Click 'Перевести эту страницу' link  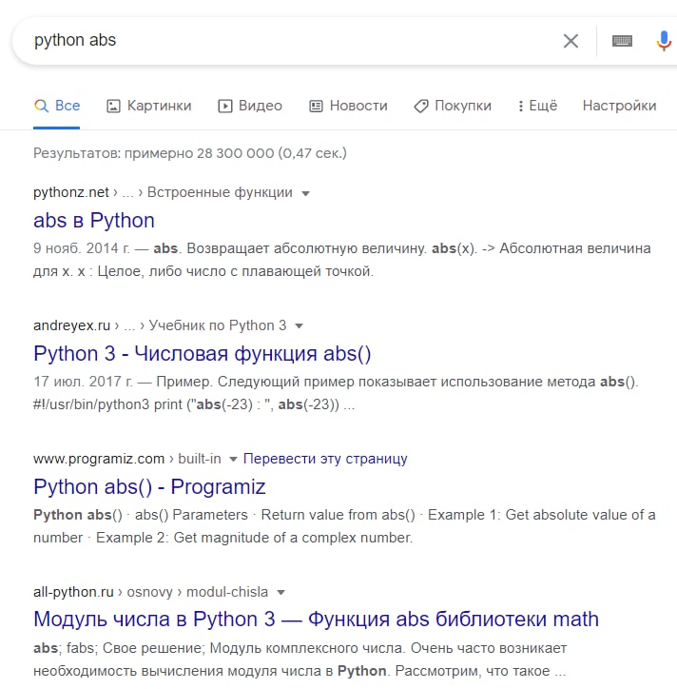click(x=325, y=459)
